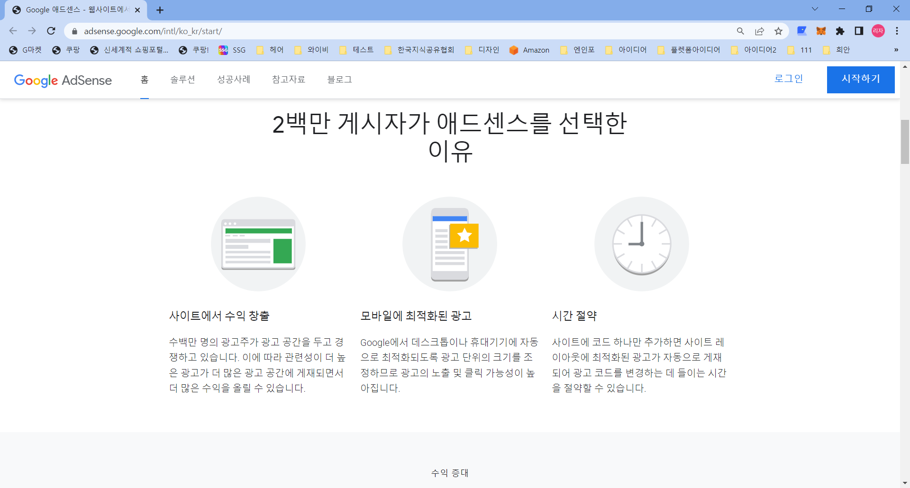Image resolution: width=910 pixels, height=488 pixels.
Task: Share this page using the share icon
Action: coord(759,31)
